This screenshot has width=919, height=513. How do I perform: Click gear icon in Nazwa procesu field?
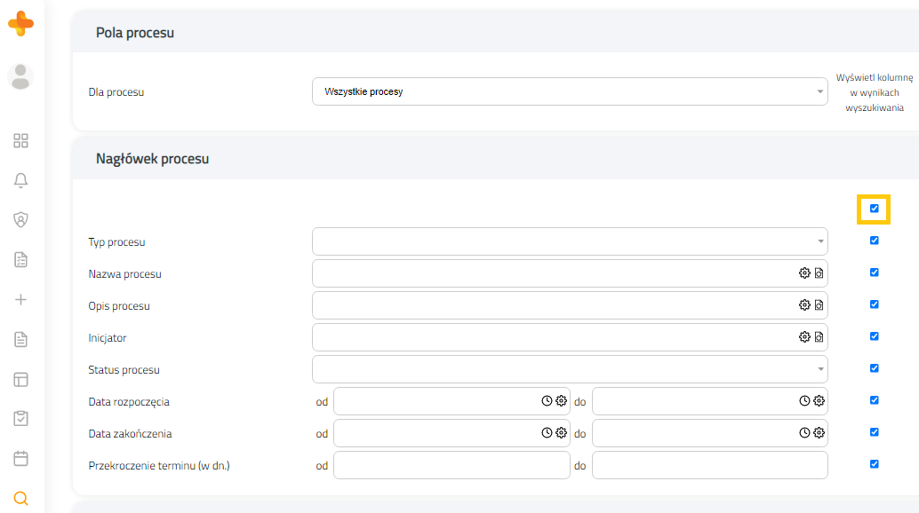(x=804, y=273)
